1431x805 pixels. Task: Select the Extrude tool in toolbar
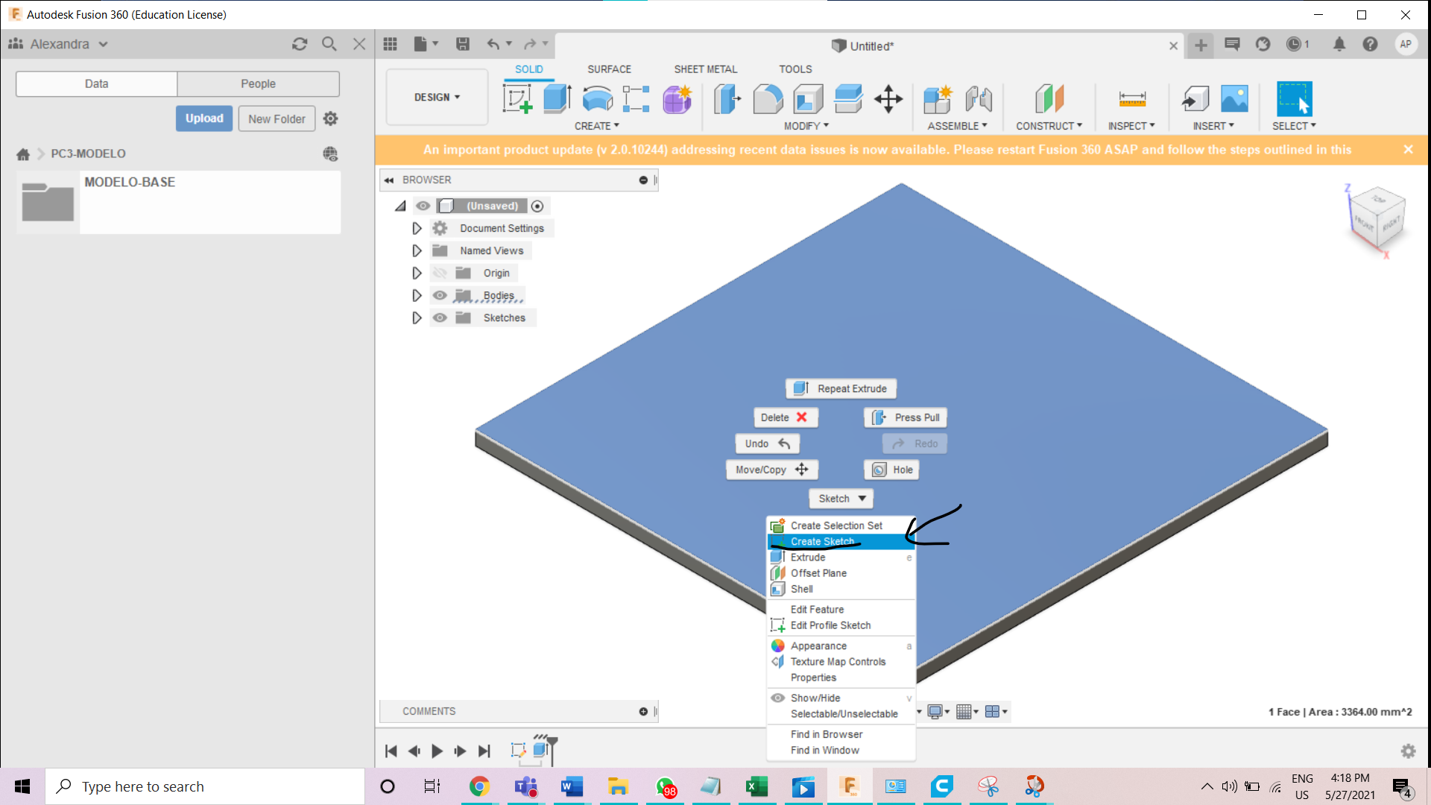[557, 98]
